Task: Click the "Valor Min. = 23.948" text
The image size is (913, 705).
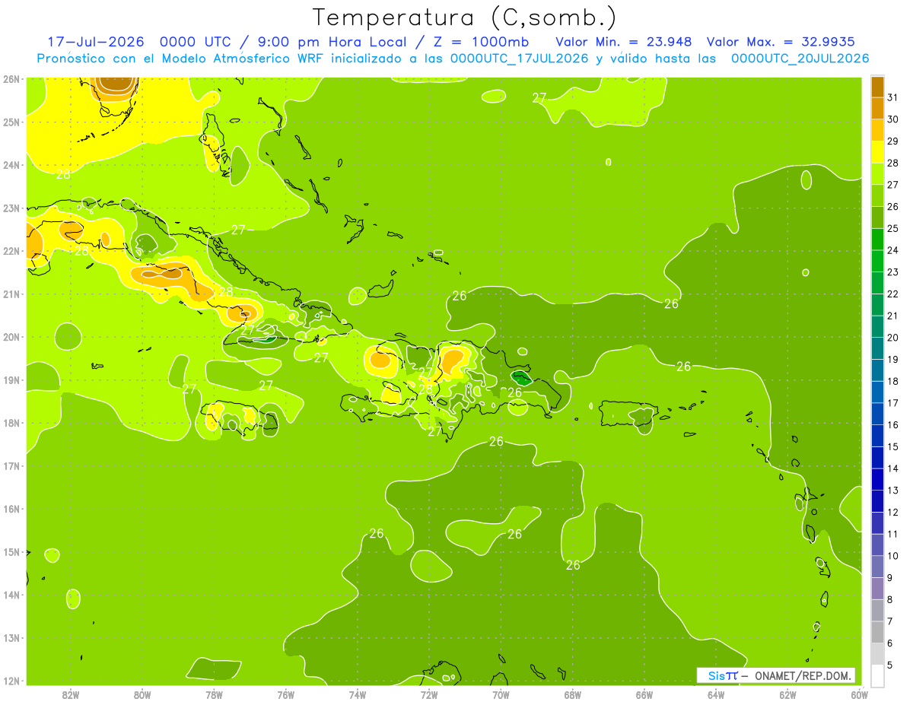Action: pos(623,42)
